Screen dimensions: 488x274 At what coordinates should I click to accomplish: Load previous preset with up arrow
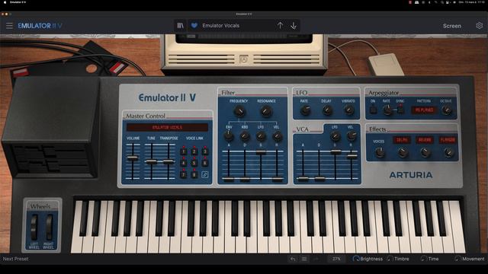280,25
